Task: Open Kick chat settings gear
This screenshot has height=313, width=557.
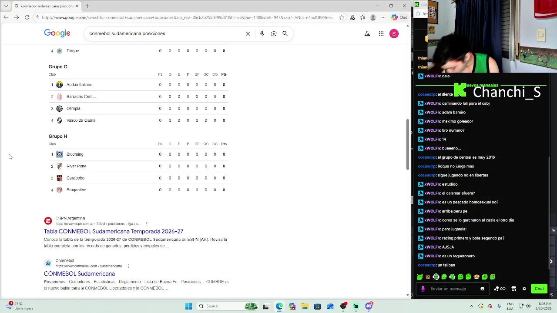Action: coord(524,289)
